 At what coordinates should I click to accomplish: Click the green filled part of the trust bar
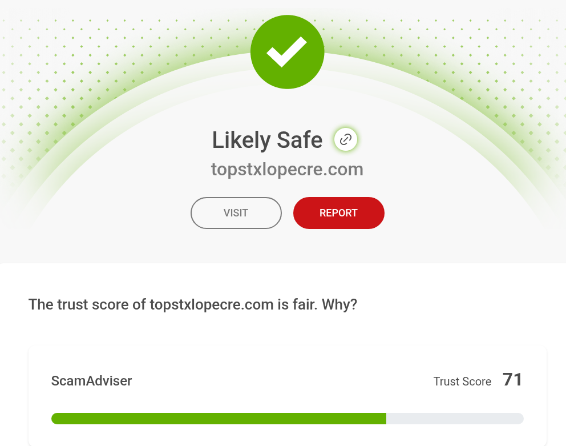pos(219,419)
